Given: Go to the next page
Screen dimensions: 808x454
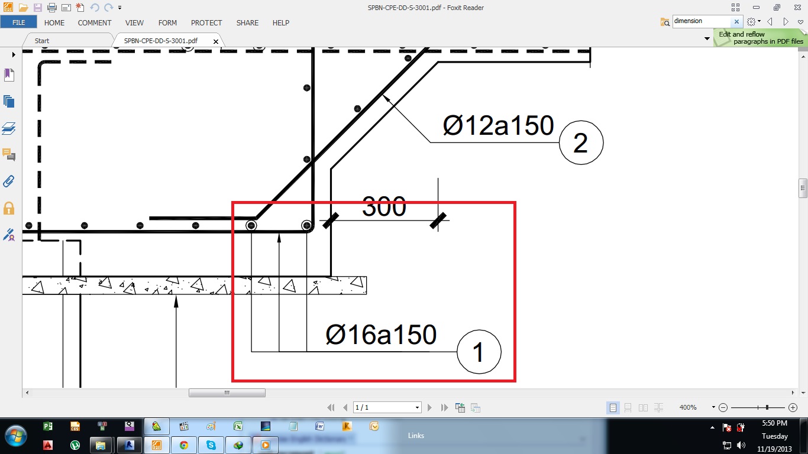Looking at the screenshot, I should 429,407.
